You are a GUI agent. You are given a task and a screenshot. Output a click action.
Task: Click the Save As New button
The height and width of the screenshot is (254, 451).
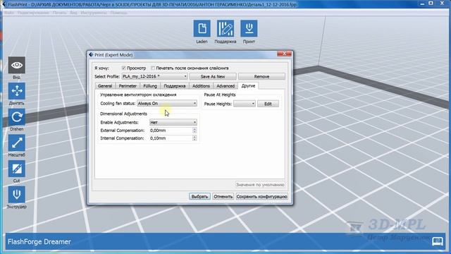tap(213, 77)
